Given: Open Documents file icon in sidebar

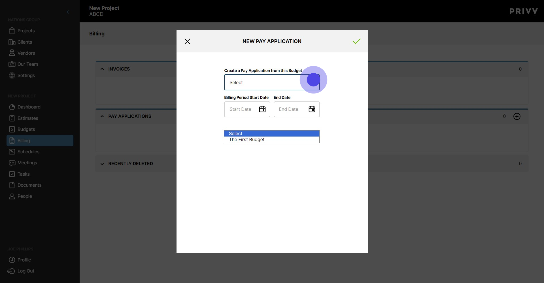Looking at the screenshot, I should (12, 185).
